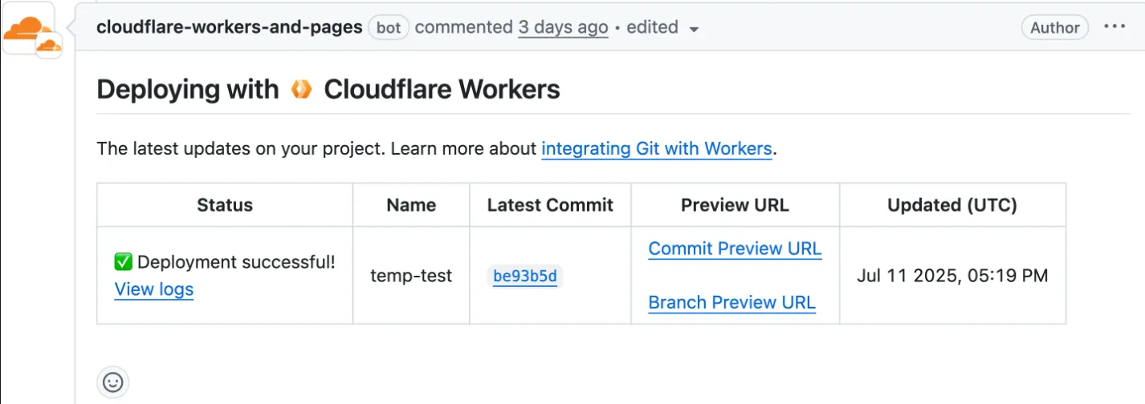Open commit be93b5d
Screen dimensions: 1145x404
(x=525, y=277)
